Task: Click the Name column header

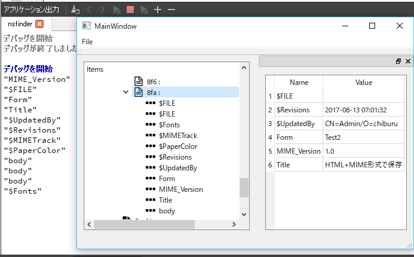Action: (x=299, y=82)
